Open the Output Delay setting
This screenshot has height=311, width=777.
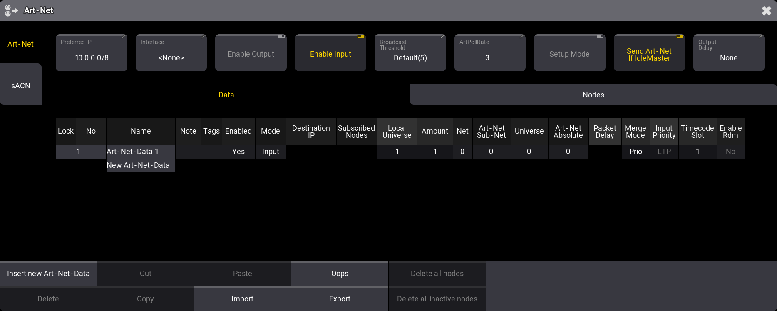(728, 53)
